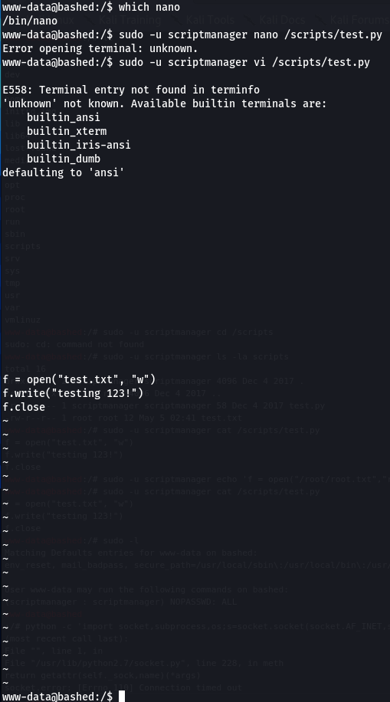
Task: Place cursor at the terminal block cursor
Action: 121,696
